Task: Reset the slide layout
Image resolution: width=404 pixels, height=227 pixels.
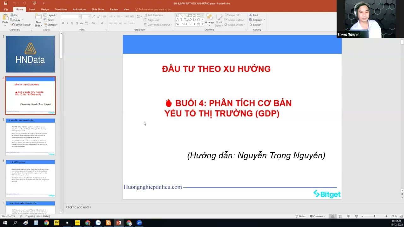Action: pyautogui.click(x=48, y=20)
